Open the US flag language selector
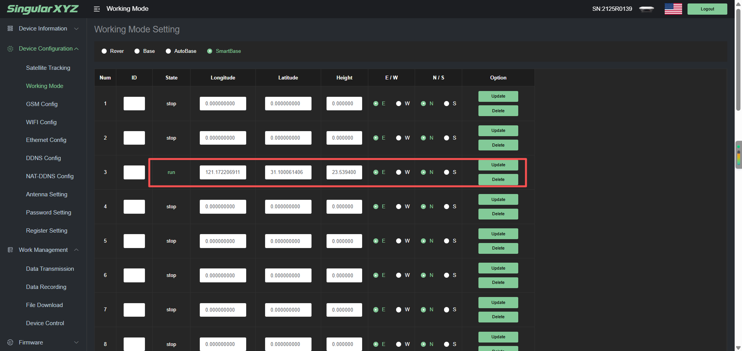The width and height of the screenshot is (742, 351). [673, 9]
